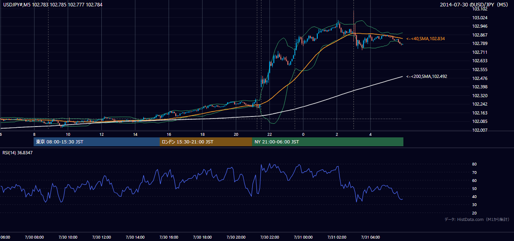Select the 200 SMA label showing 102.492

click(x=427, y=76)
